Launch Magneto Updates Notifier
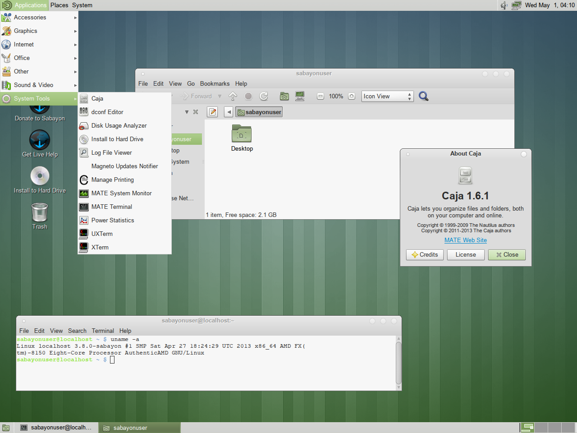The width and height of the screenshot is (577, 433). pos(125,166)
